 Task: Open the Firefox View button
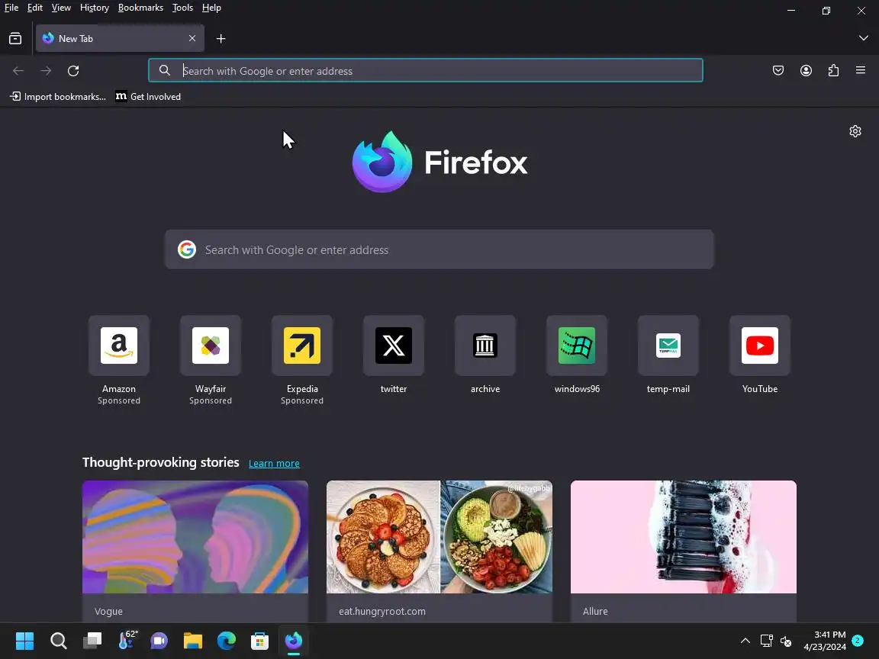(x=15, y=39)
